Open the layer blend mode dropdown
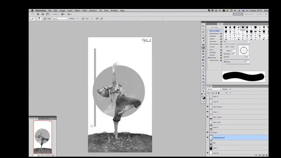This screenshot has width=281, height=158. tap(214, 89)
